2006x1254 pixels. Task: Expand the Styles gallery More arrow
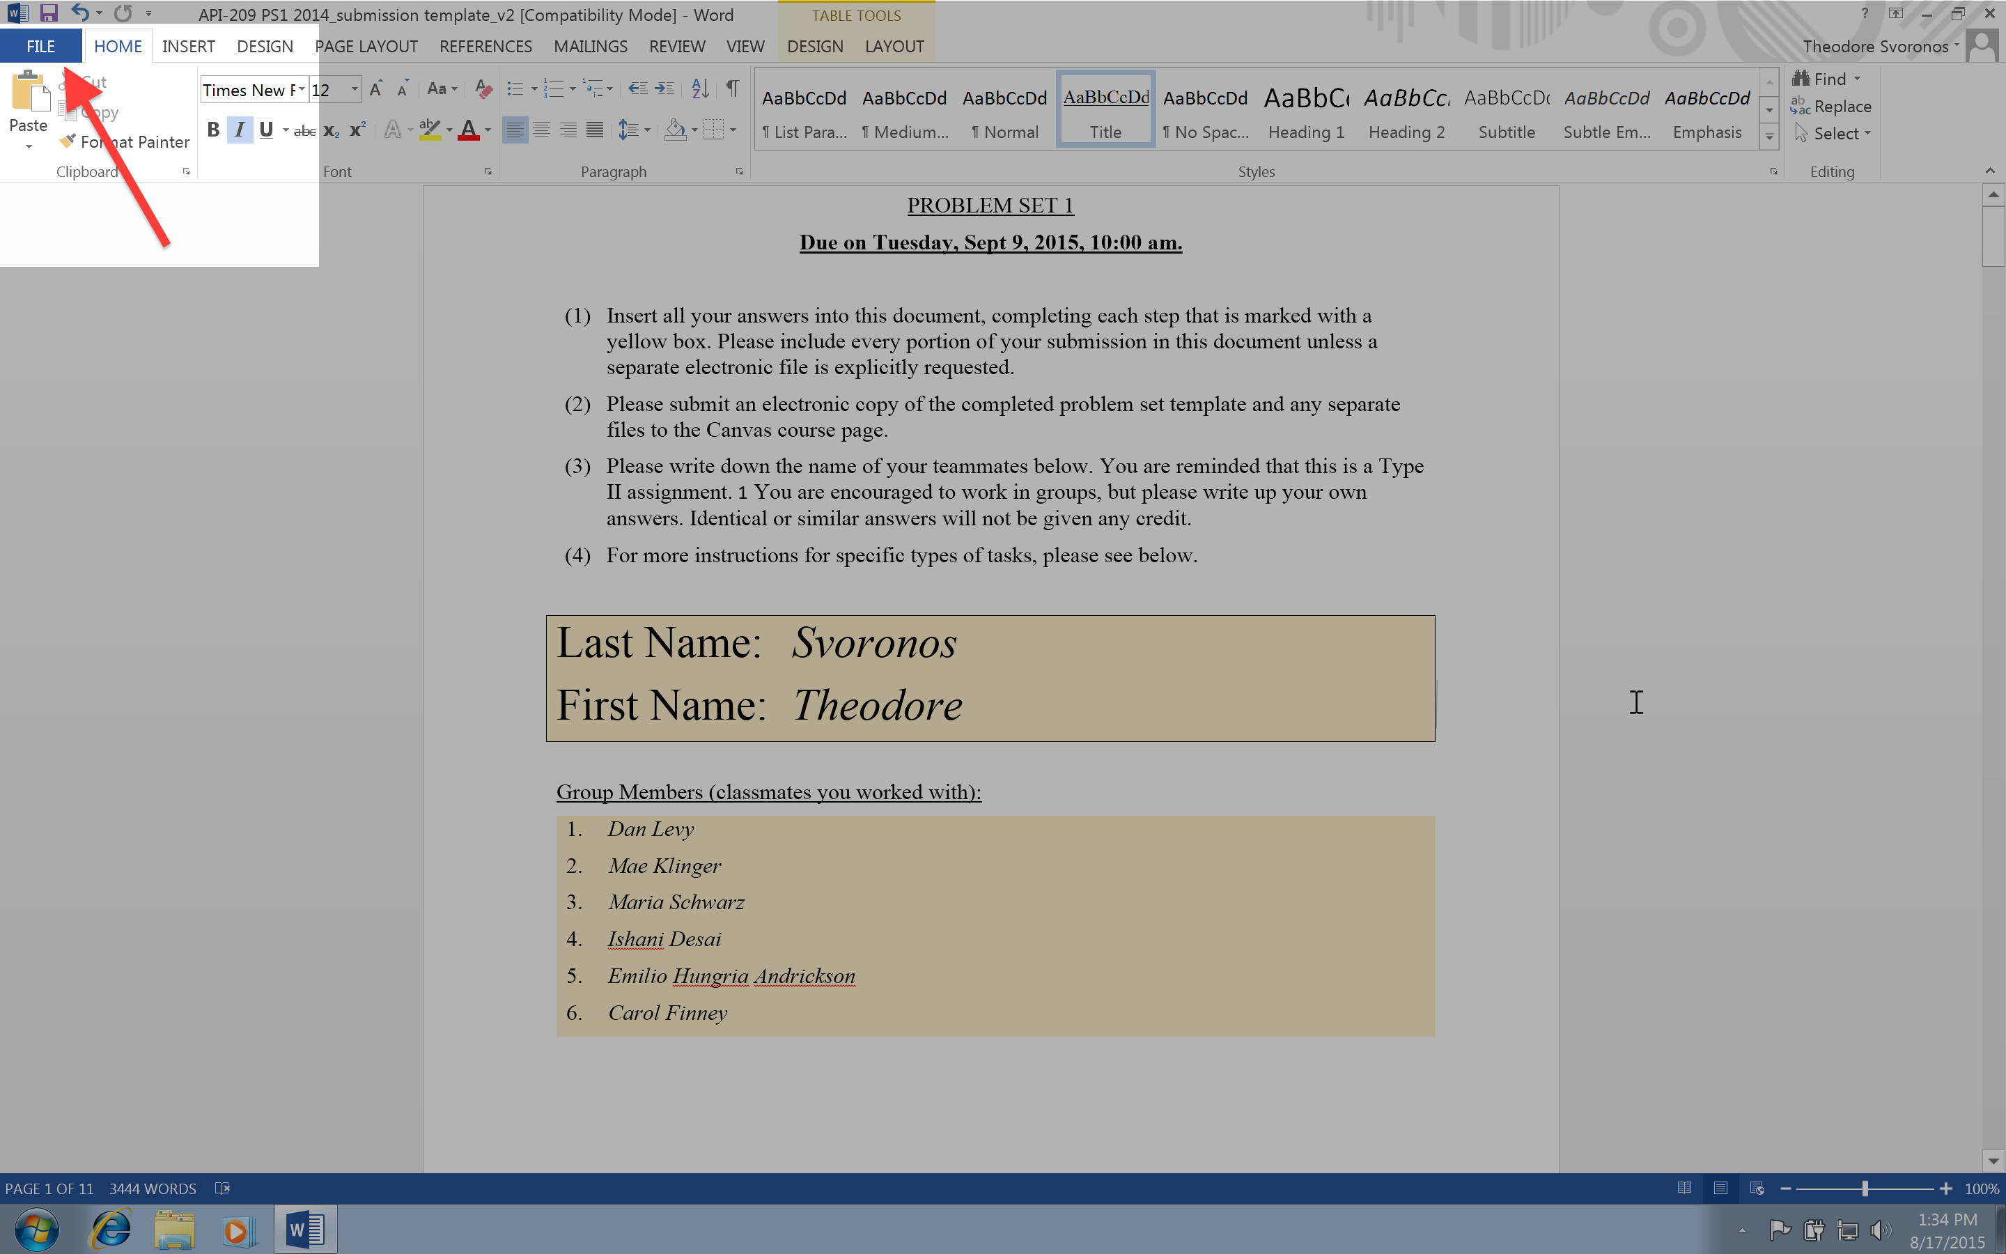(x=1769, y=136)
